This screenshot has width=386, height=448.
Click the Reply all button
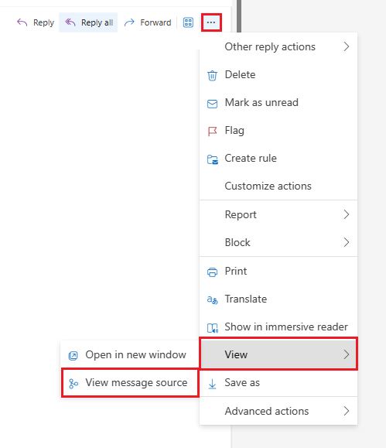point(88,22)
